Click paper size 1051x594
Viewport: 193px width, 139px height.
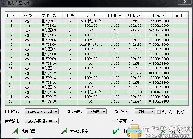[135, 92]
